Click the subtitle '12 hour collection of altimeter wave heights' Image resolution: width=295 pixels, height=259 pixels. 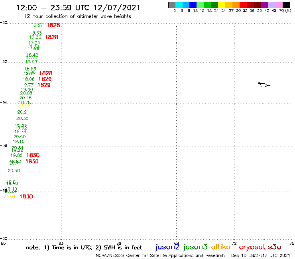(x=77, y=16)
